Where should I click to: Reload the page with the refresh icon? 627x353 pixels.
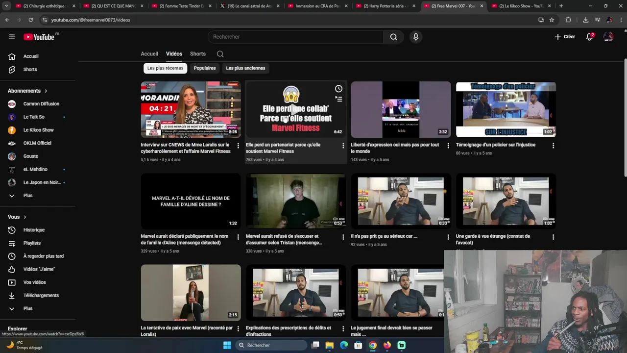click(x=30, y=20)
